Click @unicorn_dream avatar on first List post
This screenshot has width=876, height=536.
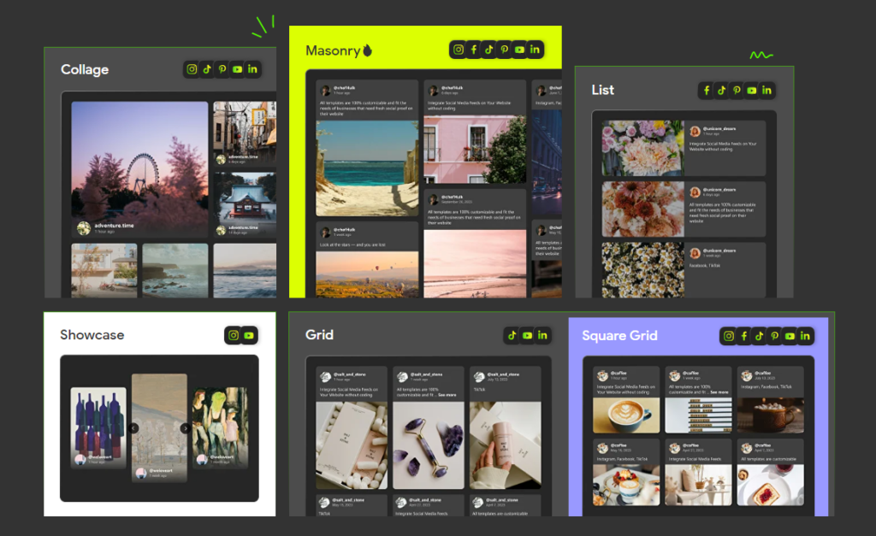pyautogui.click(x=695, y=131)
